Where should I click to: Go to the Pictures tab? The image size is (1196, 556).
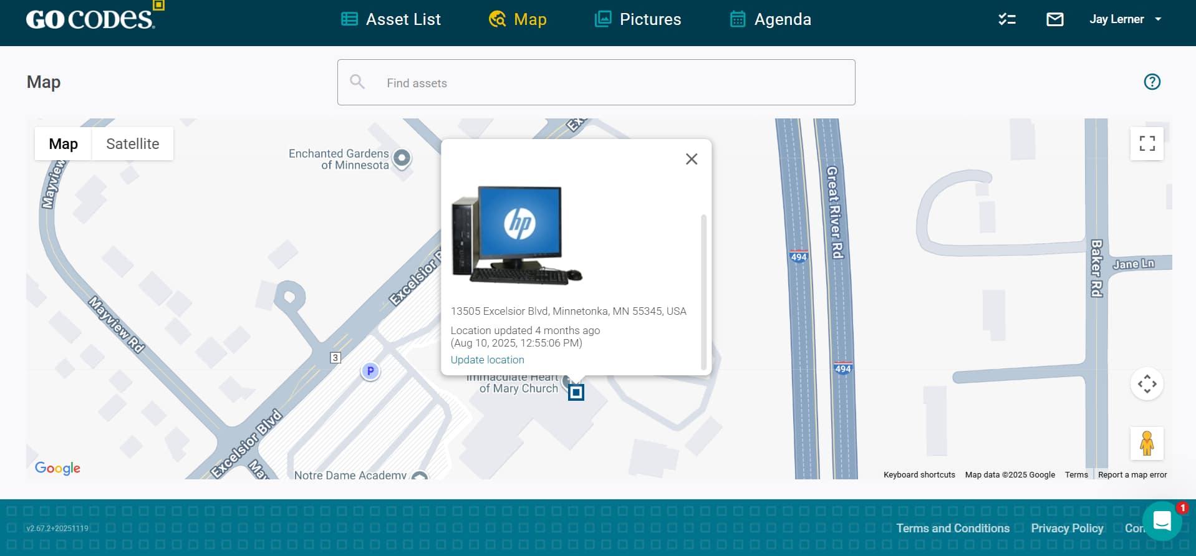click(638, 19)
